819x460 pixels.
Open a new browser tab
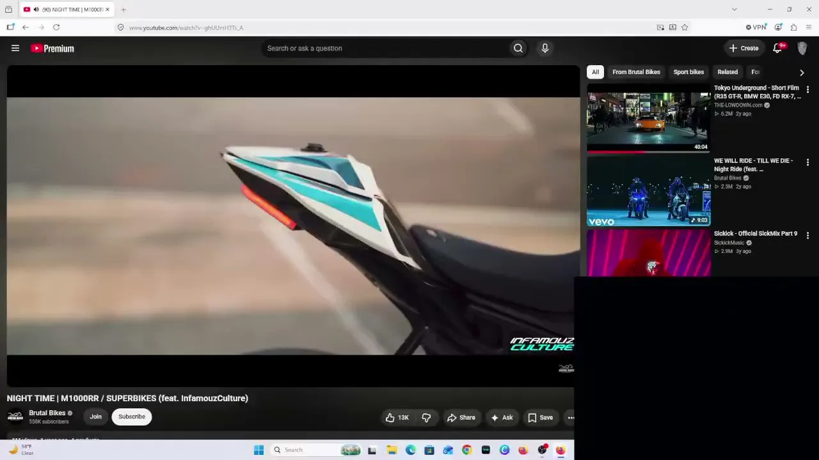pos(123,10)
